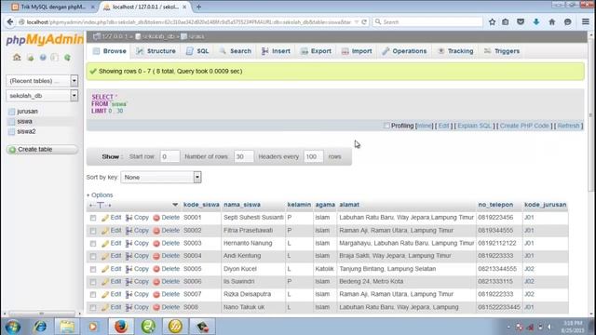Open Windows Start button

click(13, 327)
